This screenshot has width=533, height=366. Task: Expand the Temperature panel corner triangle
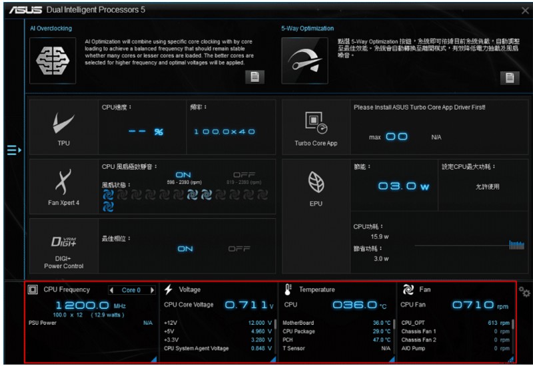(392, 359)
